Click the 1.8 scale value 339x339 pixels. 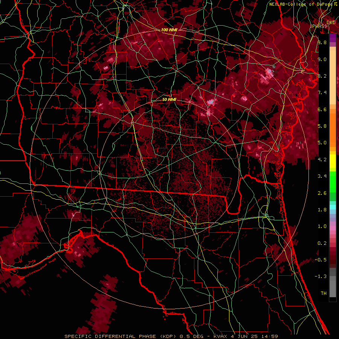pyautogui.click(x=322, y=210)
